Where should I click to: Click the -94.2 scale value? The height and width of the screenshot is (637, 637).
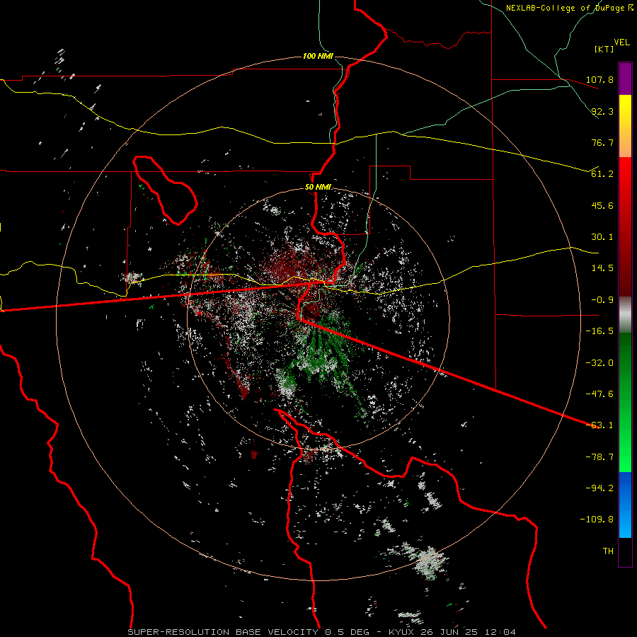click(600, 488)
